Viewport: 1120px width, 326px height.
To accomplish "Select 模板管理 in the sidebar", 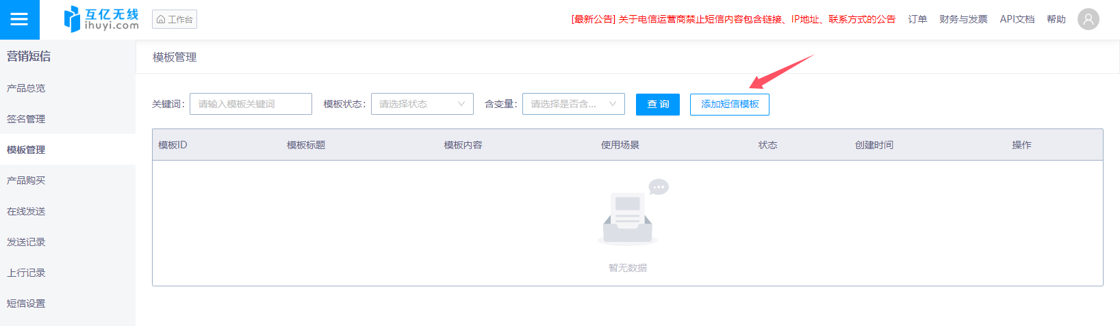I will click(26, 150).
